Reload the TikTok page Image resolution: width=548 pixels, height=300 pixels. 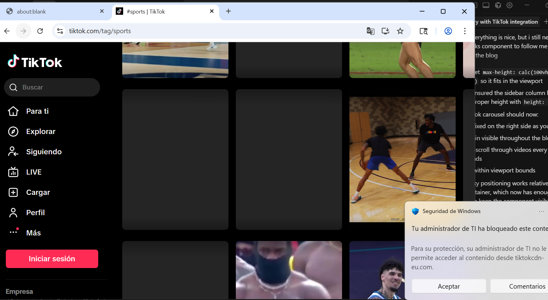[x=40, y=31]
